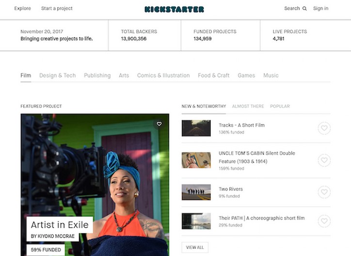Click Start a project link
This screenshot has width=351, height=256.
pos(57,9)
